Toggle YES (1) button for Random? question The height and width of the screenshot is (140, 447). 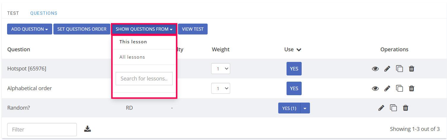289,108
